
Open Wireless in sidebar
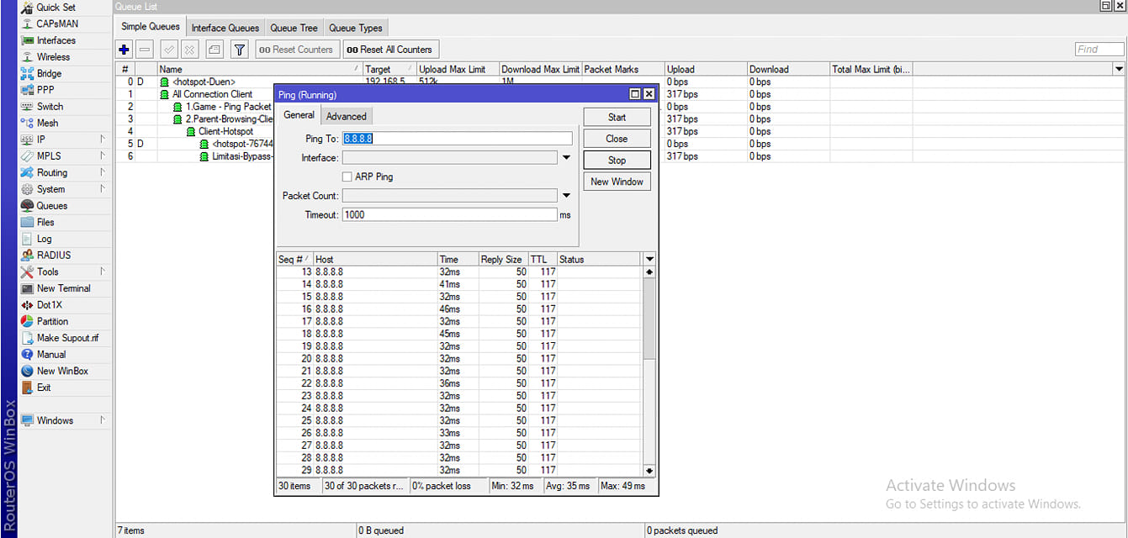pyautogui.click(x=53, y=57)
